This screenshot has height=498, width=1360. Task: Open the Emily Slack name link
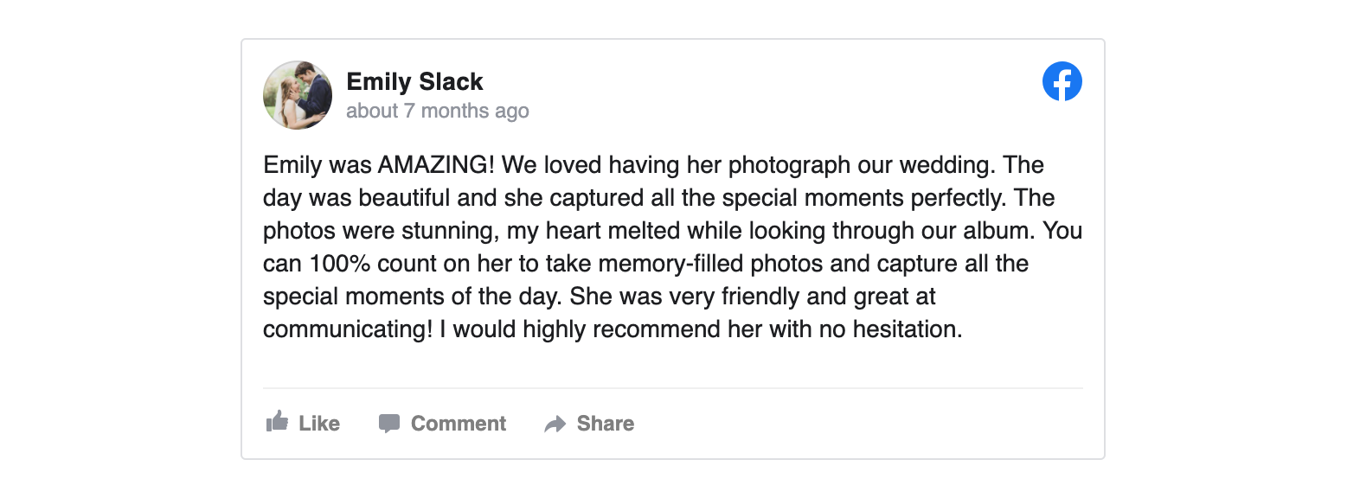(x=414, y=81)
